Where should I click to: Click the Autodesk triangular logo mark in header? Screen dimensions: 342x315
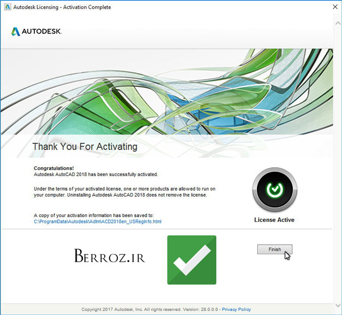pos(16,32)
